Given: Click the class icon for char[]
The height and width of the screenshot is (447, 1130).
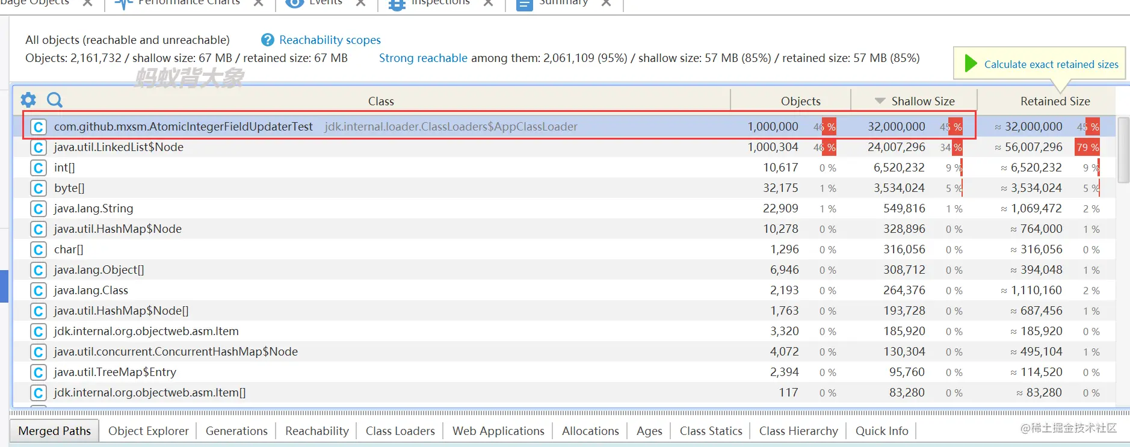Looking at the screenshot, I should [x=39, y=250].
